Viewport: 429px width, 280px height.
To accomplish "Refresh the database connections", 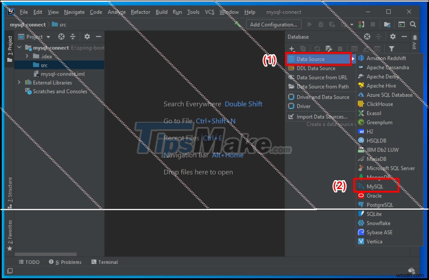I will [317, 48].
